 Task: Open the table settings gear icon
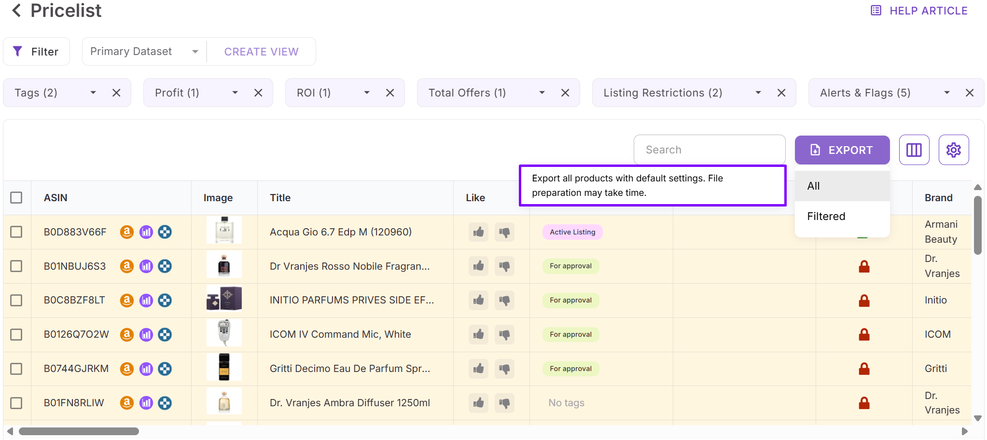tap(954, 150)
